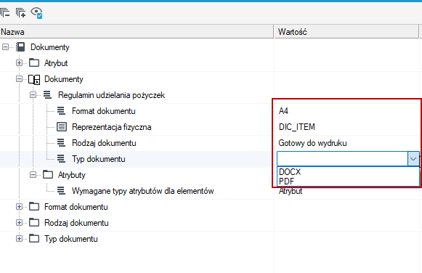Expand the Rodzaj dokumentu folder

point(19,223)
